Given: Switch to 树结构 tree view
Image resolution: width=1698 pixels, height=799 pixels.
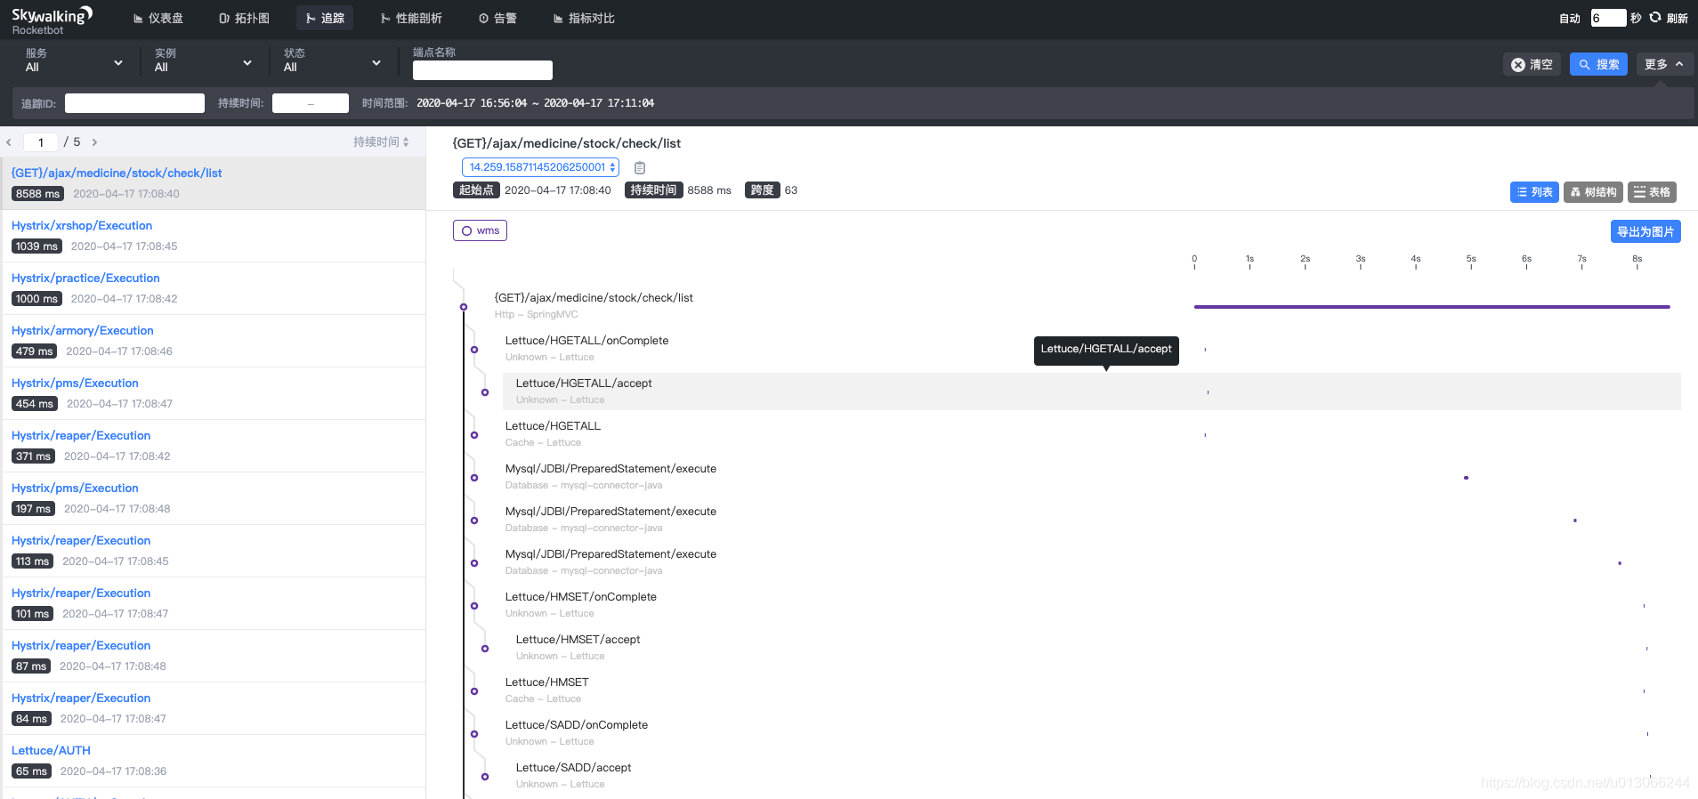Looking at the screenshot, I should click(x=1593, y=192).
